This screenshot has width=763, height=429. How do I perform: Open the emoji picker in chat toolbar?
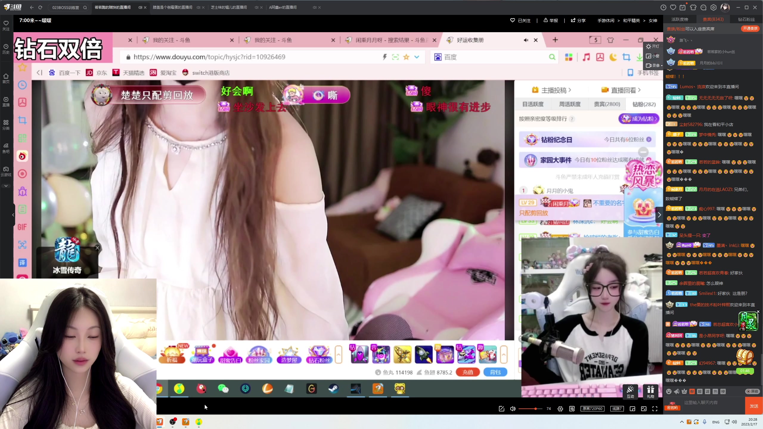(x=669, y=391)
